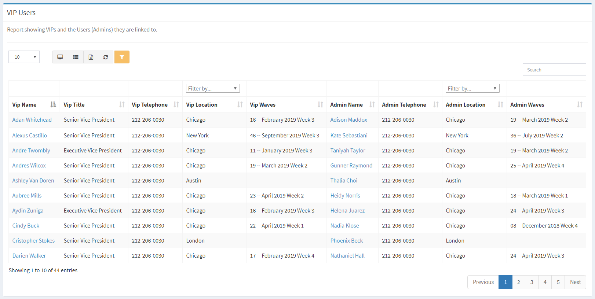
Task: Open Thalia Choi admin link
Action: (344, 181)
